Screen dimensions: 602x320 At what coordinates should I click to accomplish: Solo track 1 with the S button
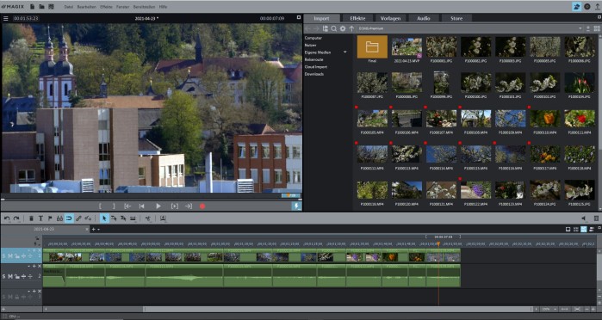4,256
